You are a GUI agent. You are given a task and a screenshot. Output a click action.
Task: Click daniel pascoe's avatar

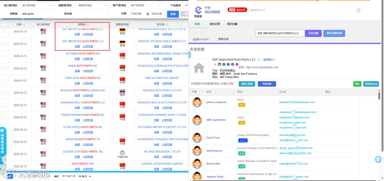(x=197, y=151)
